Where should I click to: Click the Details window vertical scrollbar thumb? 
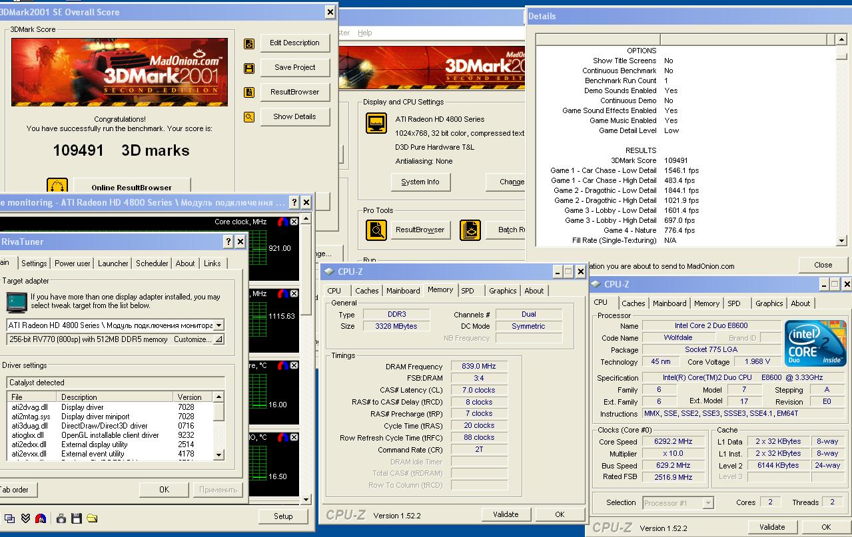click(841, 55)
